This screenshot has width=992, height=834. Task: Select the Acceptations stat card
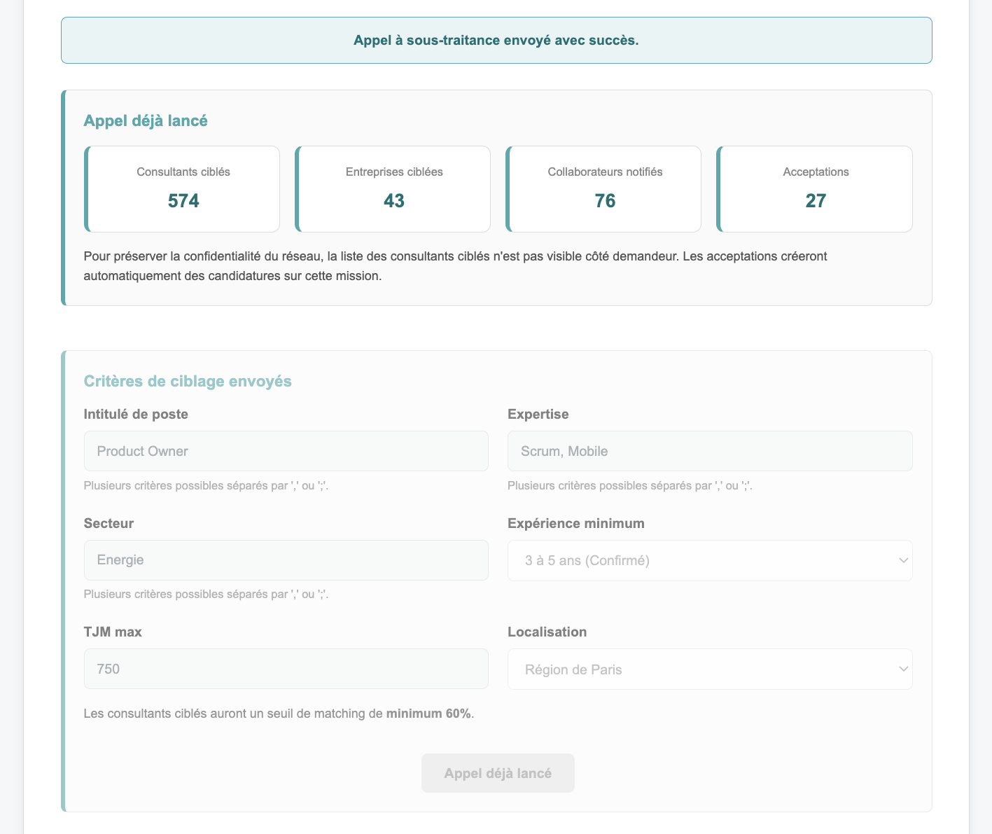[x=815, y=189]
